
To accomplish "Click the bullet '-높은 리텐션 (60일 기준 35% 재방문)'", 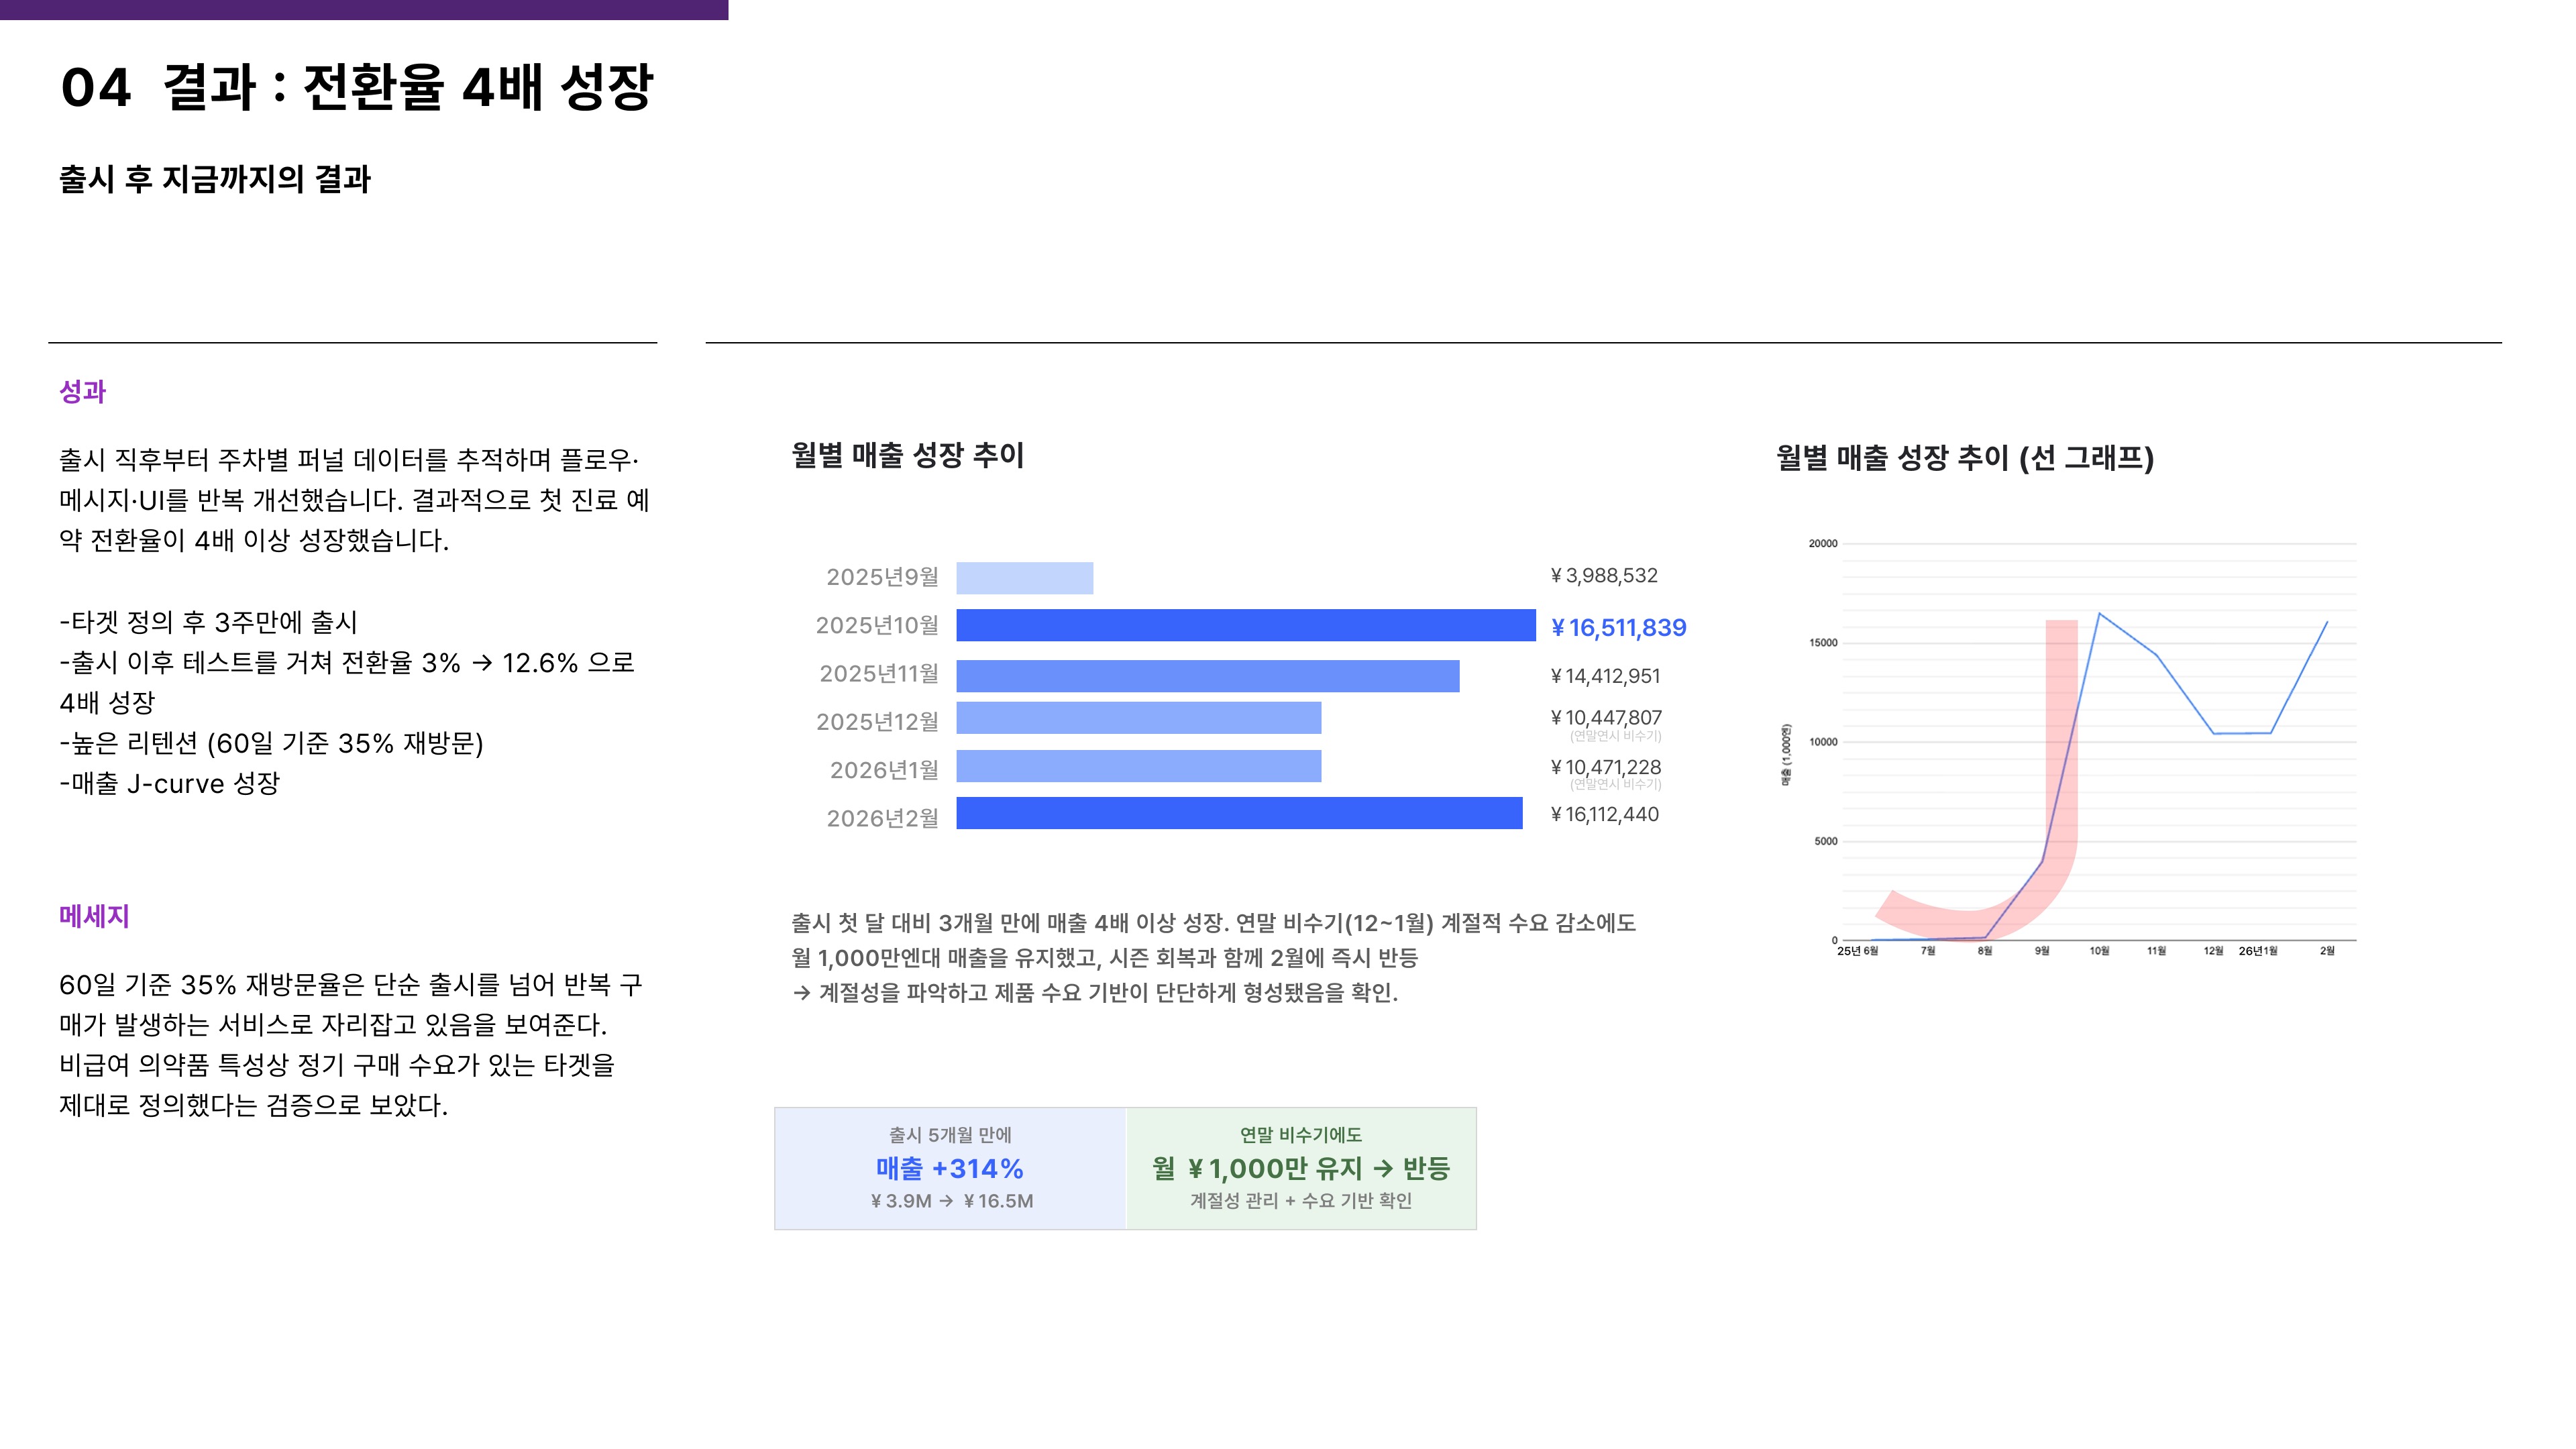I will pos(271,743).
